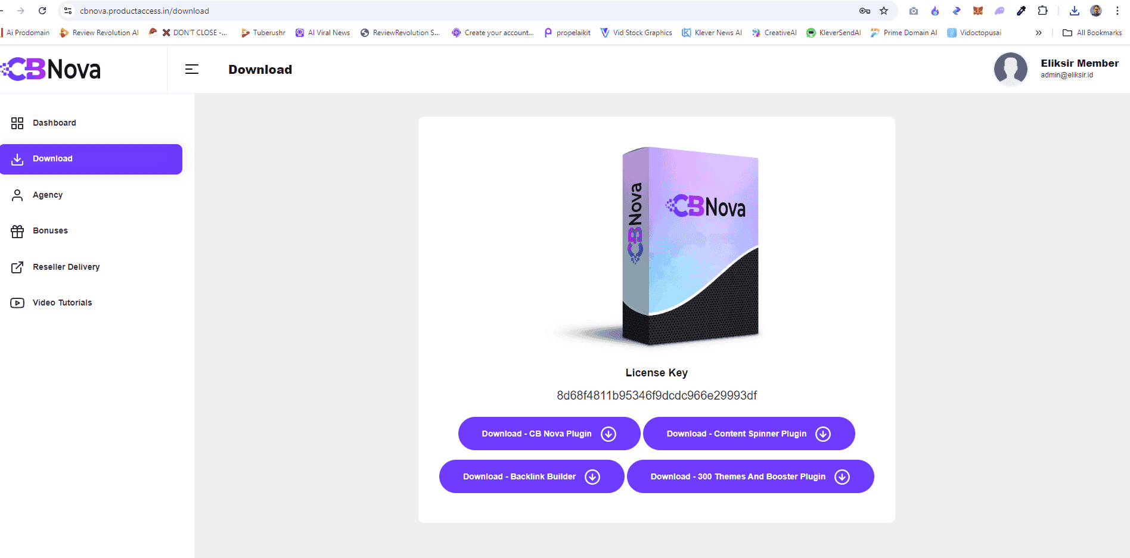1130x558 pixels.
Task: Click the Download page title
Action: [260, 70]
